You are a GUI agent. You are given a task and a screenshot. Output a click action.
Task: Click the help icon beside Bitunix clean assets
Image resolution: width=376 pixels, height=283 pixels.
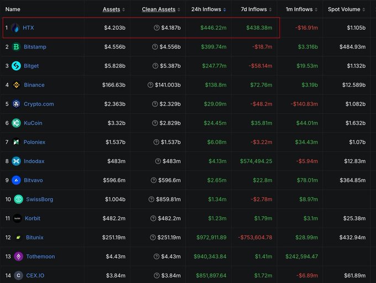coord(153,238)
